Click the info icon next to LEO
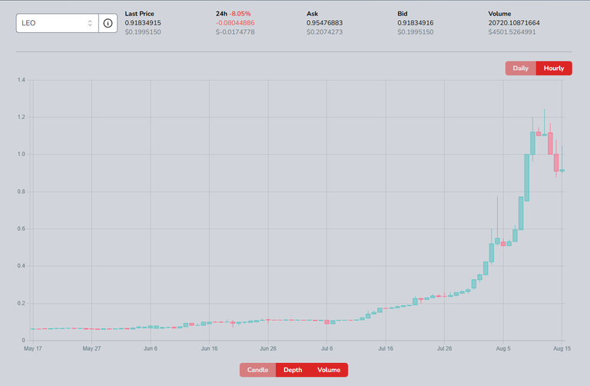Screen dimensions: 590x386 (x=108, y=23)
